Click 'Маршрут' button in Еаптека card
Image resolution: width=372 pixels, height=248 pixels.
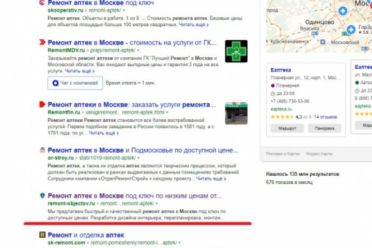point(287,128)
